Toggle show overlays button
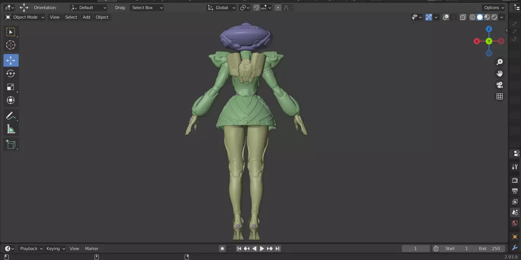Screen dimensions: 521x260 point(446,17)
